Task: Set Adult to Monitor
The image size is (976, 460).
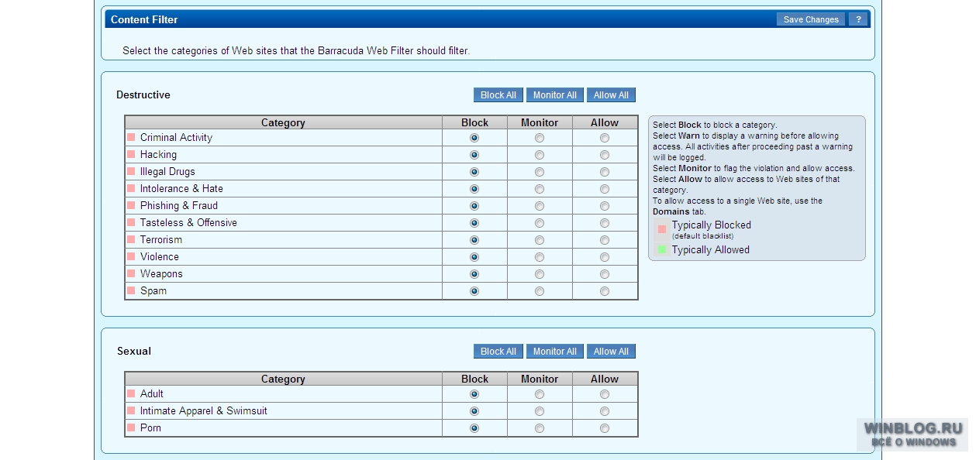Action: pyautogui.click(x=540, y=394)
